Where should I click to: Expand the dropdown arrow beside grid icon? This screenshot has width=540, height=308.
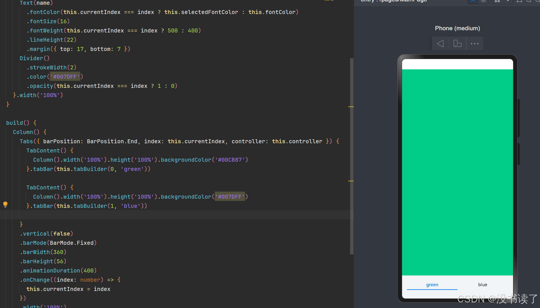(x=508, y=1)
